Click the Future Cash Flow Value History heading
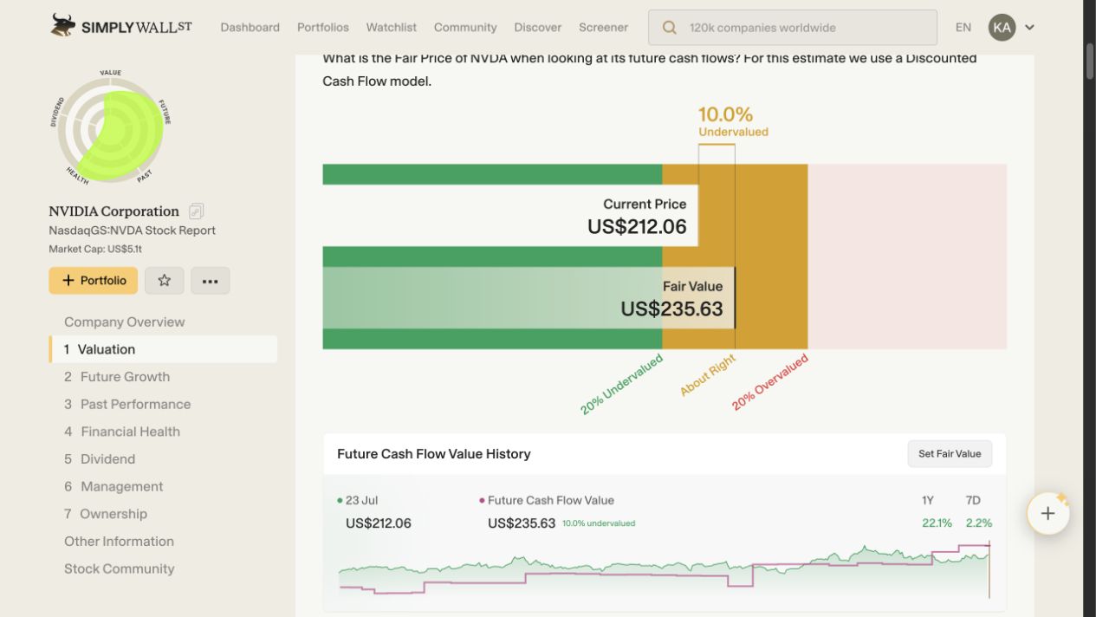 point(433,454)
